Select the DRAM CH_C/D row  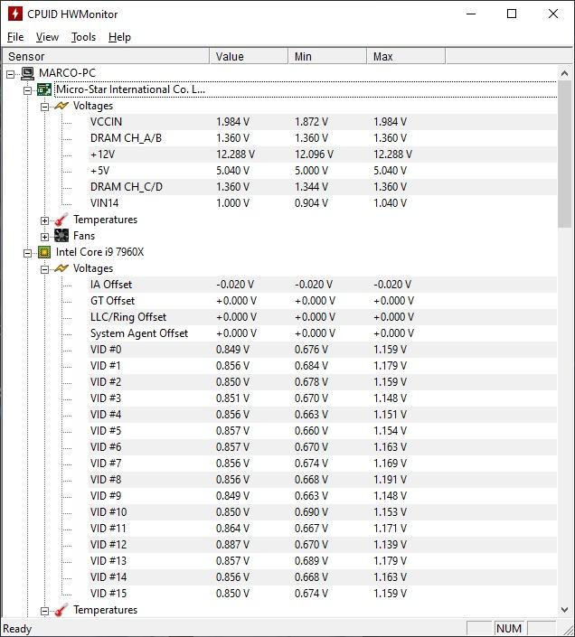(323, 187)
